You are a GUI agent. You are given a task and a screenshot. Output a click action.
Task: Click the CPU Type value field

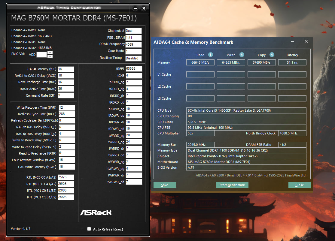(x=246, y=110)
